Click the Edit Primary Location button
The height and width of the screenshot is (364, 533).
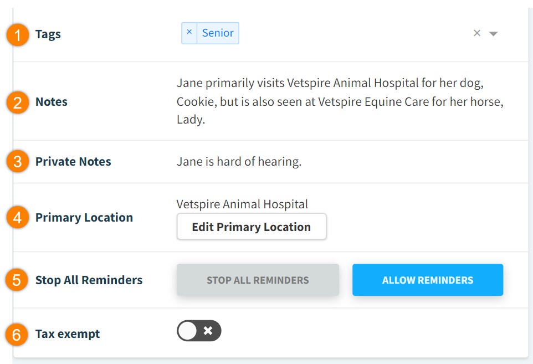point(252,227)
